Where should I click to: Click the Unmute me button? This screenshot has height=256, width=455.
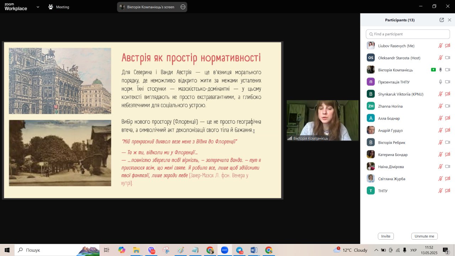[x=424, y=236]
